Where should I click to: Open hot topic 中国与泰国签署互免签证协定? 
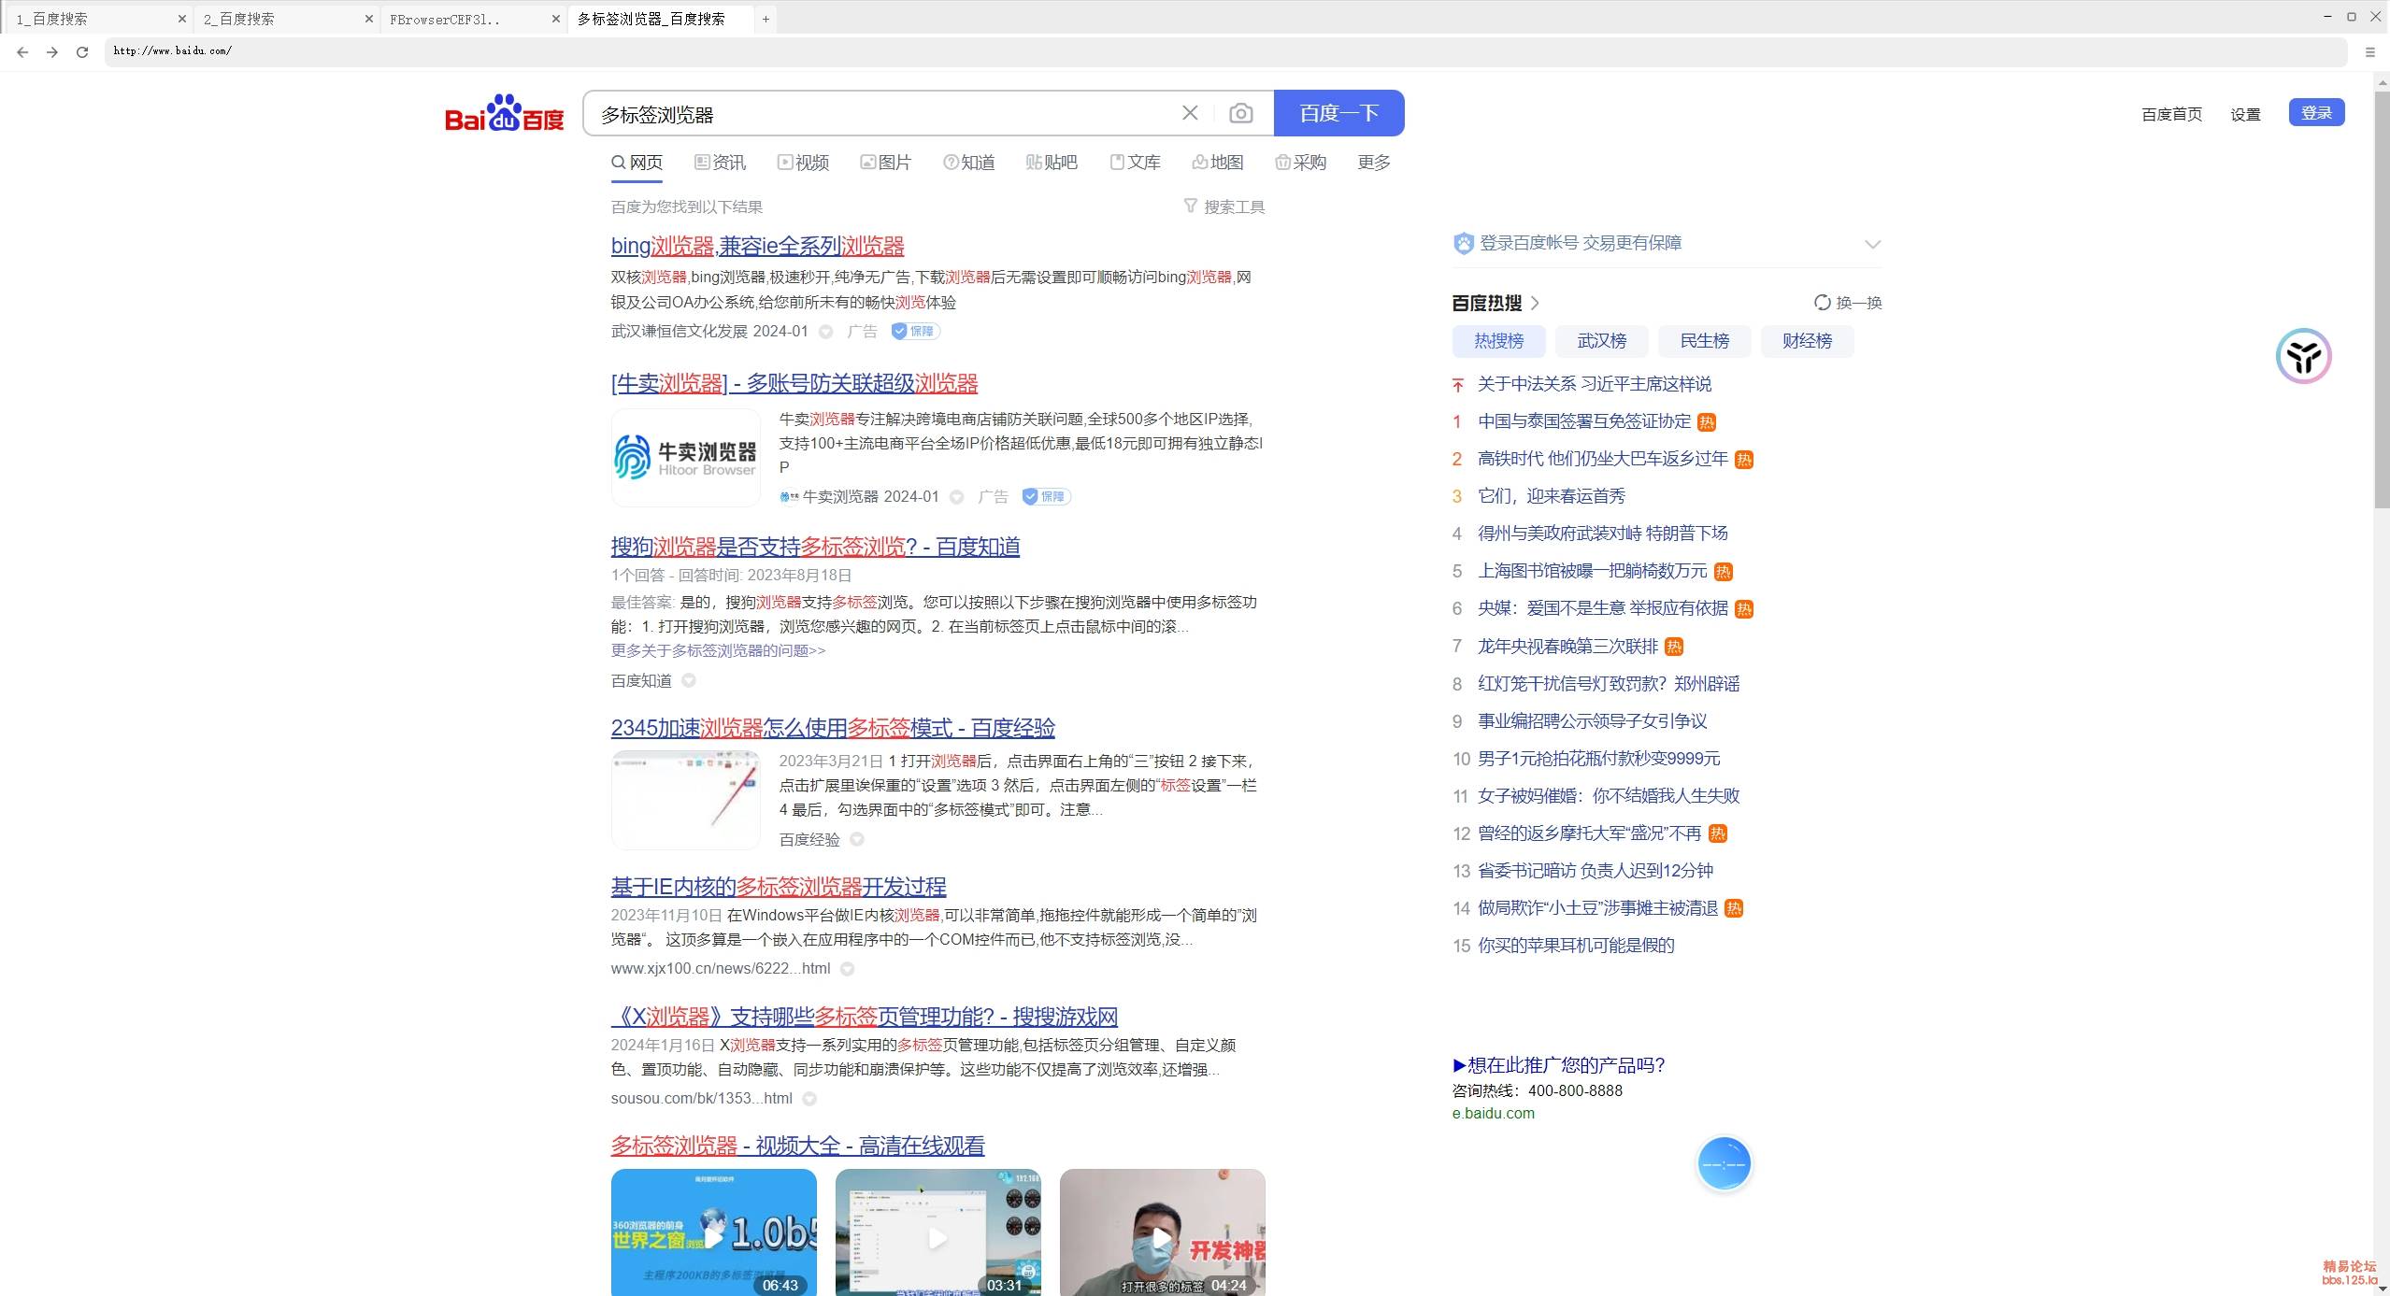pos(1584,421)
